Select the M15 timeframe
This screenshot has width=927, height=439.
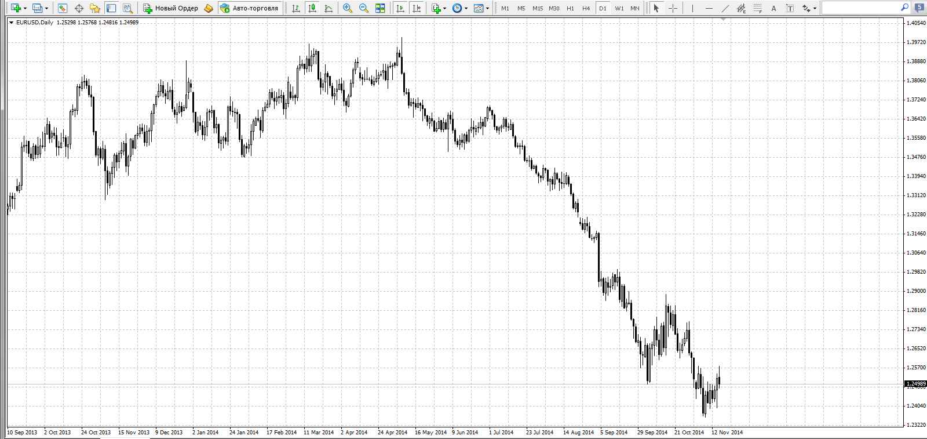point(538,8)
